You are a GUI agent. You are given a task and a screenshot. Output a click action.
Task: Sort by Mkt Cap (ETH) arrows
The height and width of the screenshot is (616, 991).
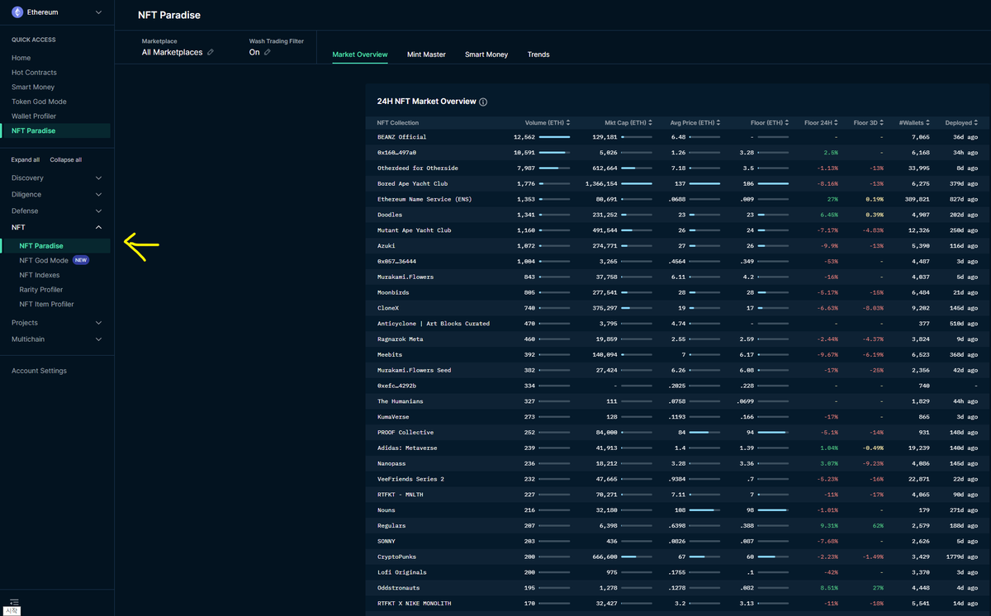[x=651, y=123]
